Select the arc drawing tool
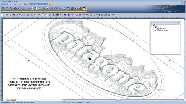Image resolution: width=186 pixels, height=104 pixels. click(x=19, y=8)
